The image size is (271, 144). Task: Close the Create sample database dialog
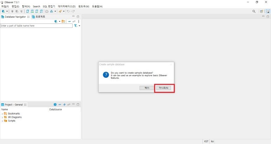pyautogui.click(x=171, y=64)
